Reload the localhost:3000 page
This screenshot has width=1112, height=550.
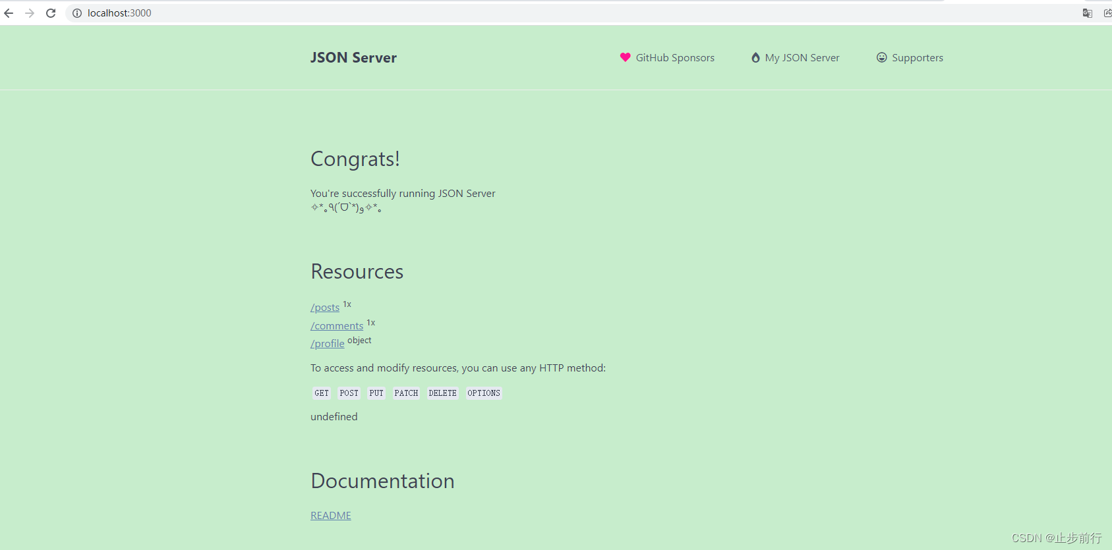coord(51,13)
